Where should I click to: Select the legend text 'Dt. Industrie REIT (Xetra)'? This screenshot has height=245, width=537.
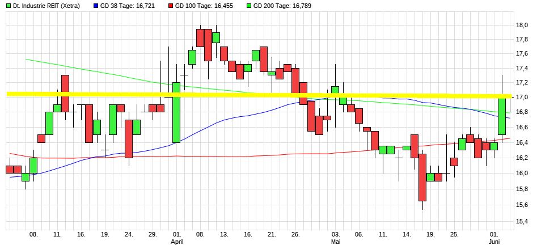46,6
